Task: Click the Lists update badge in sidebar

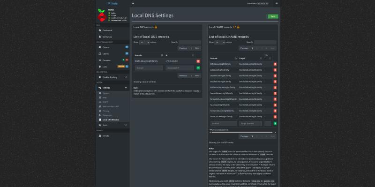Action: pos(121,67)
